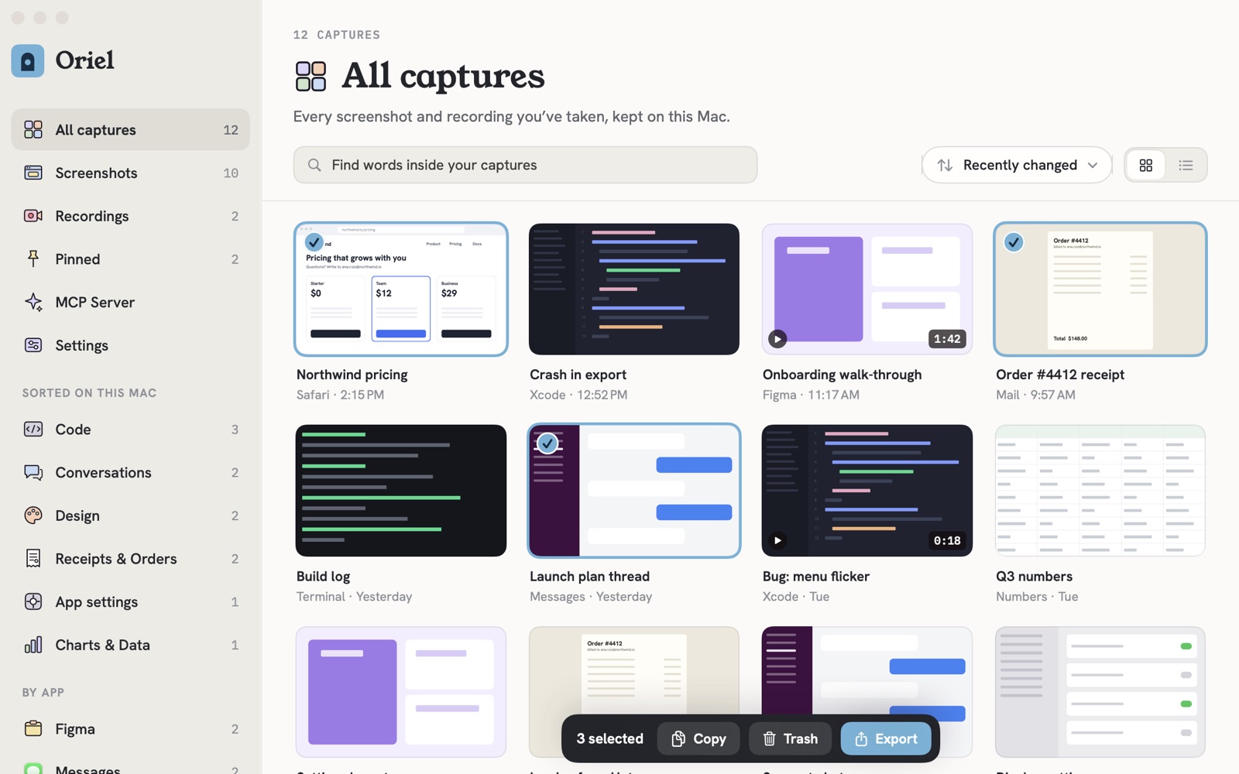The image size is (1239, 774).
Task: Open the All captures sidebar icon
Action: (33, 129)
